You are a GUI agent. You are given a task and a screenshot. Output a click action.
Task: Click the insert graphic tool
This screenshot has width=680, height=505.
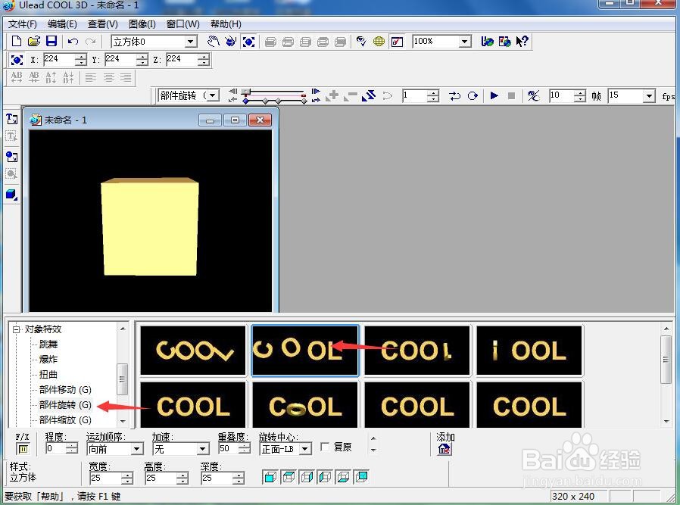click(x=11, y=157)
